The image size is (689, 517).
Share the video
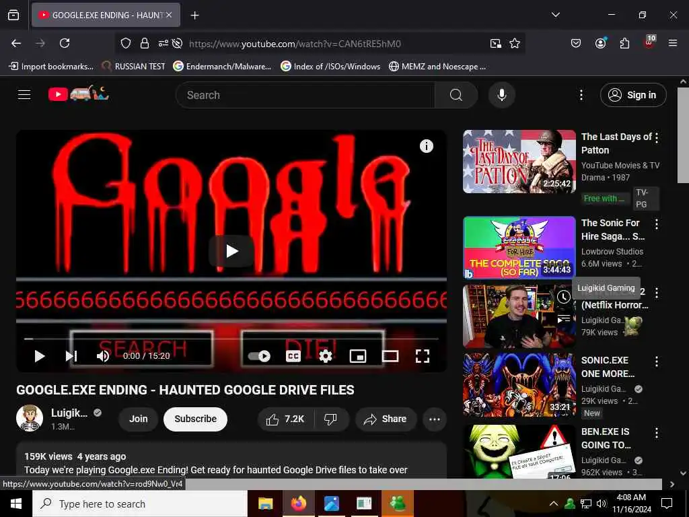coord(386,419)
